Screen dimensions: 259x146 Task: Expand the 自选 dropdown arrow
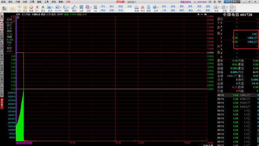pos(52,7)
